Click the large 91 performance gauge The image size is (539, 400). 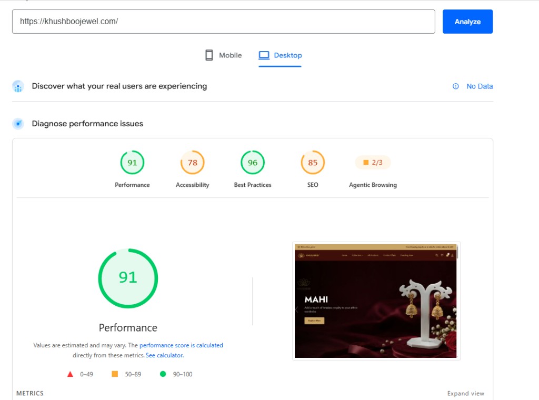[128, 278]
